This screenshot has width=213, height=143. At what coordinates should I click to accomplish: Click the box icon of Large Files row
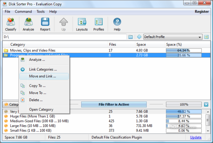6,126
